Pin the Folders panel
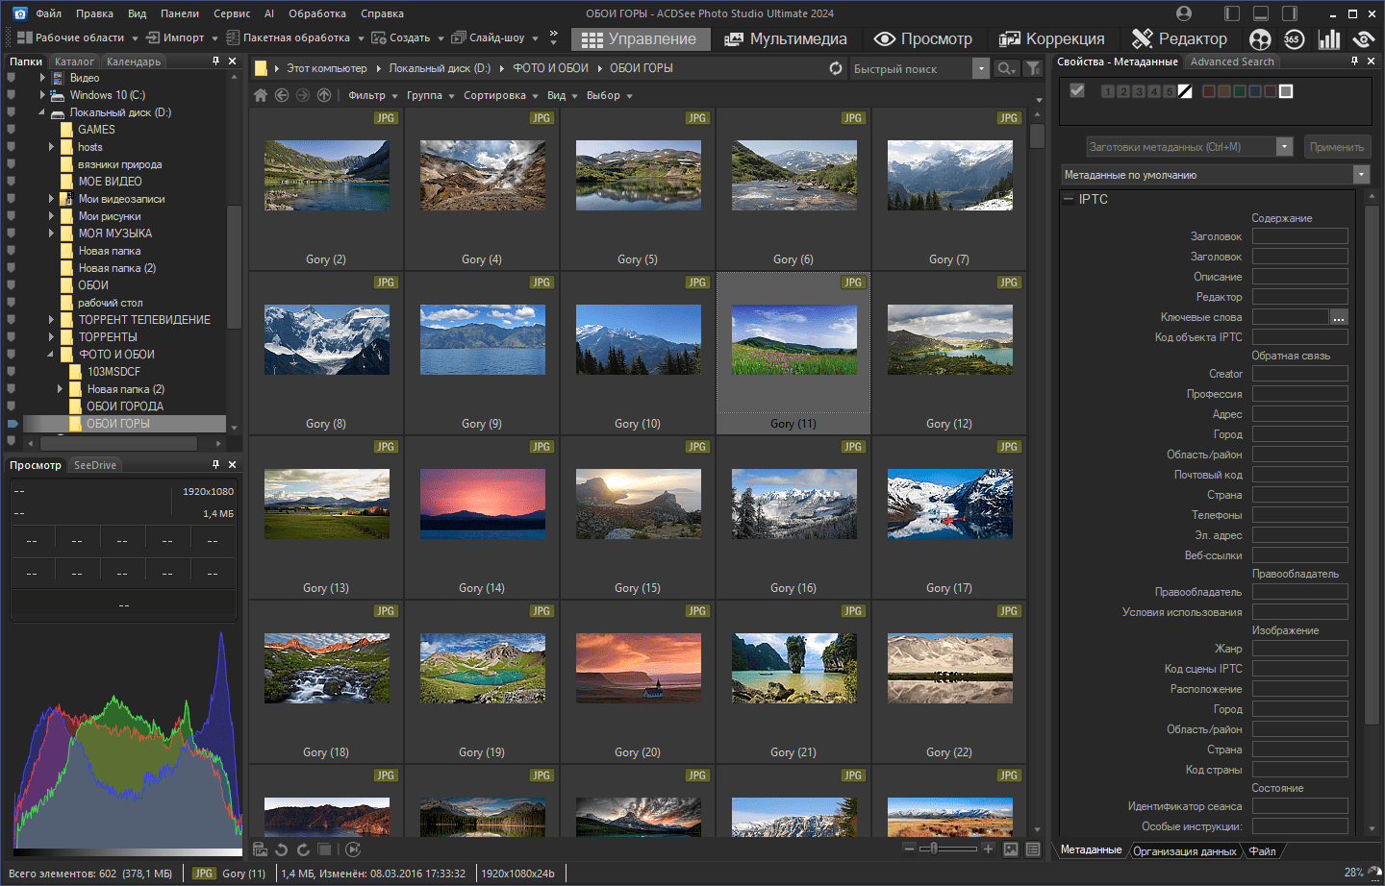This screenshot has width=1385, height=886. (x=215, y=61)
